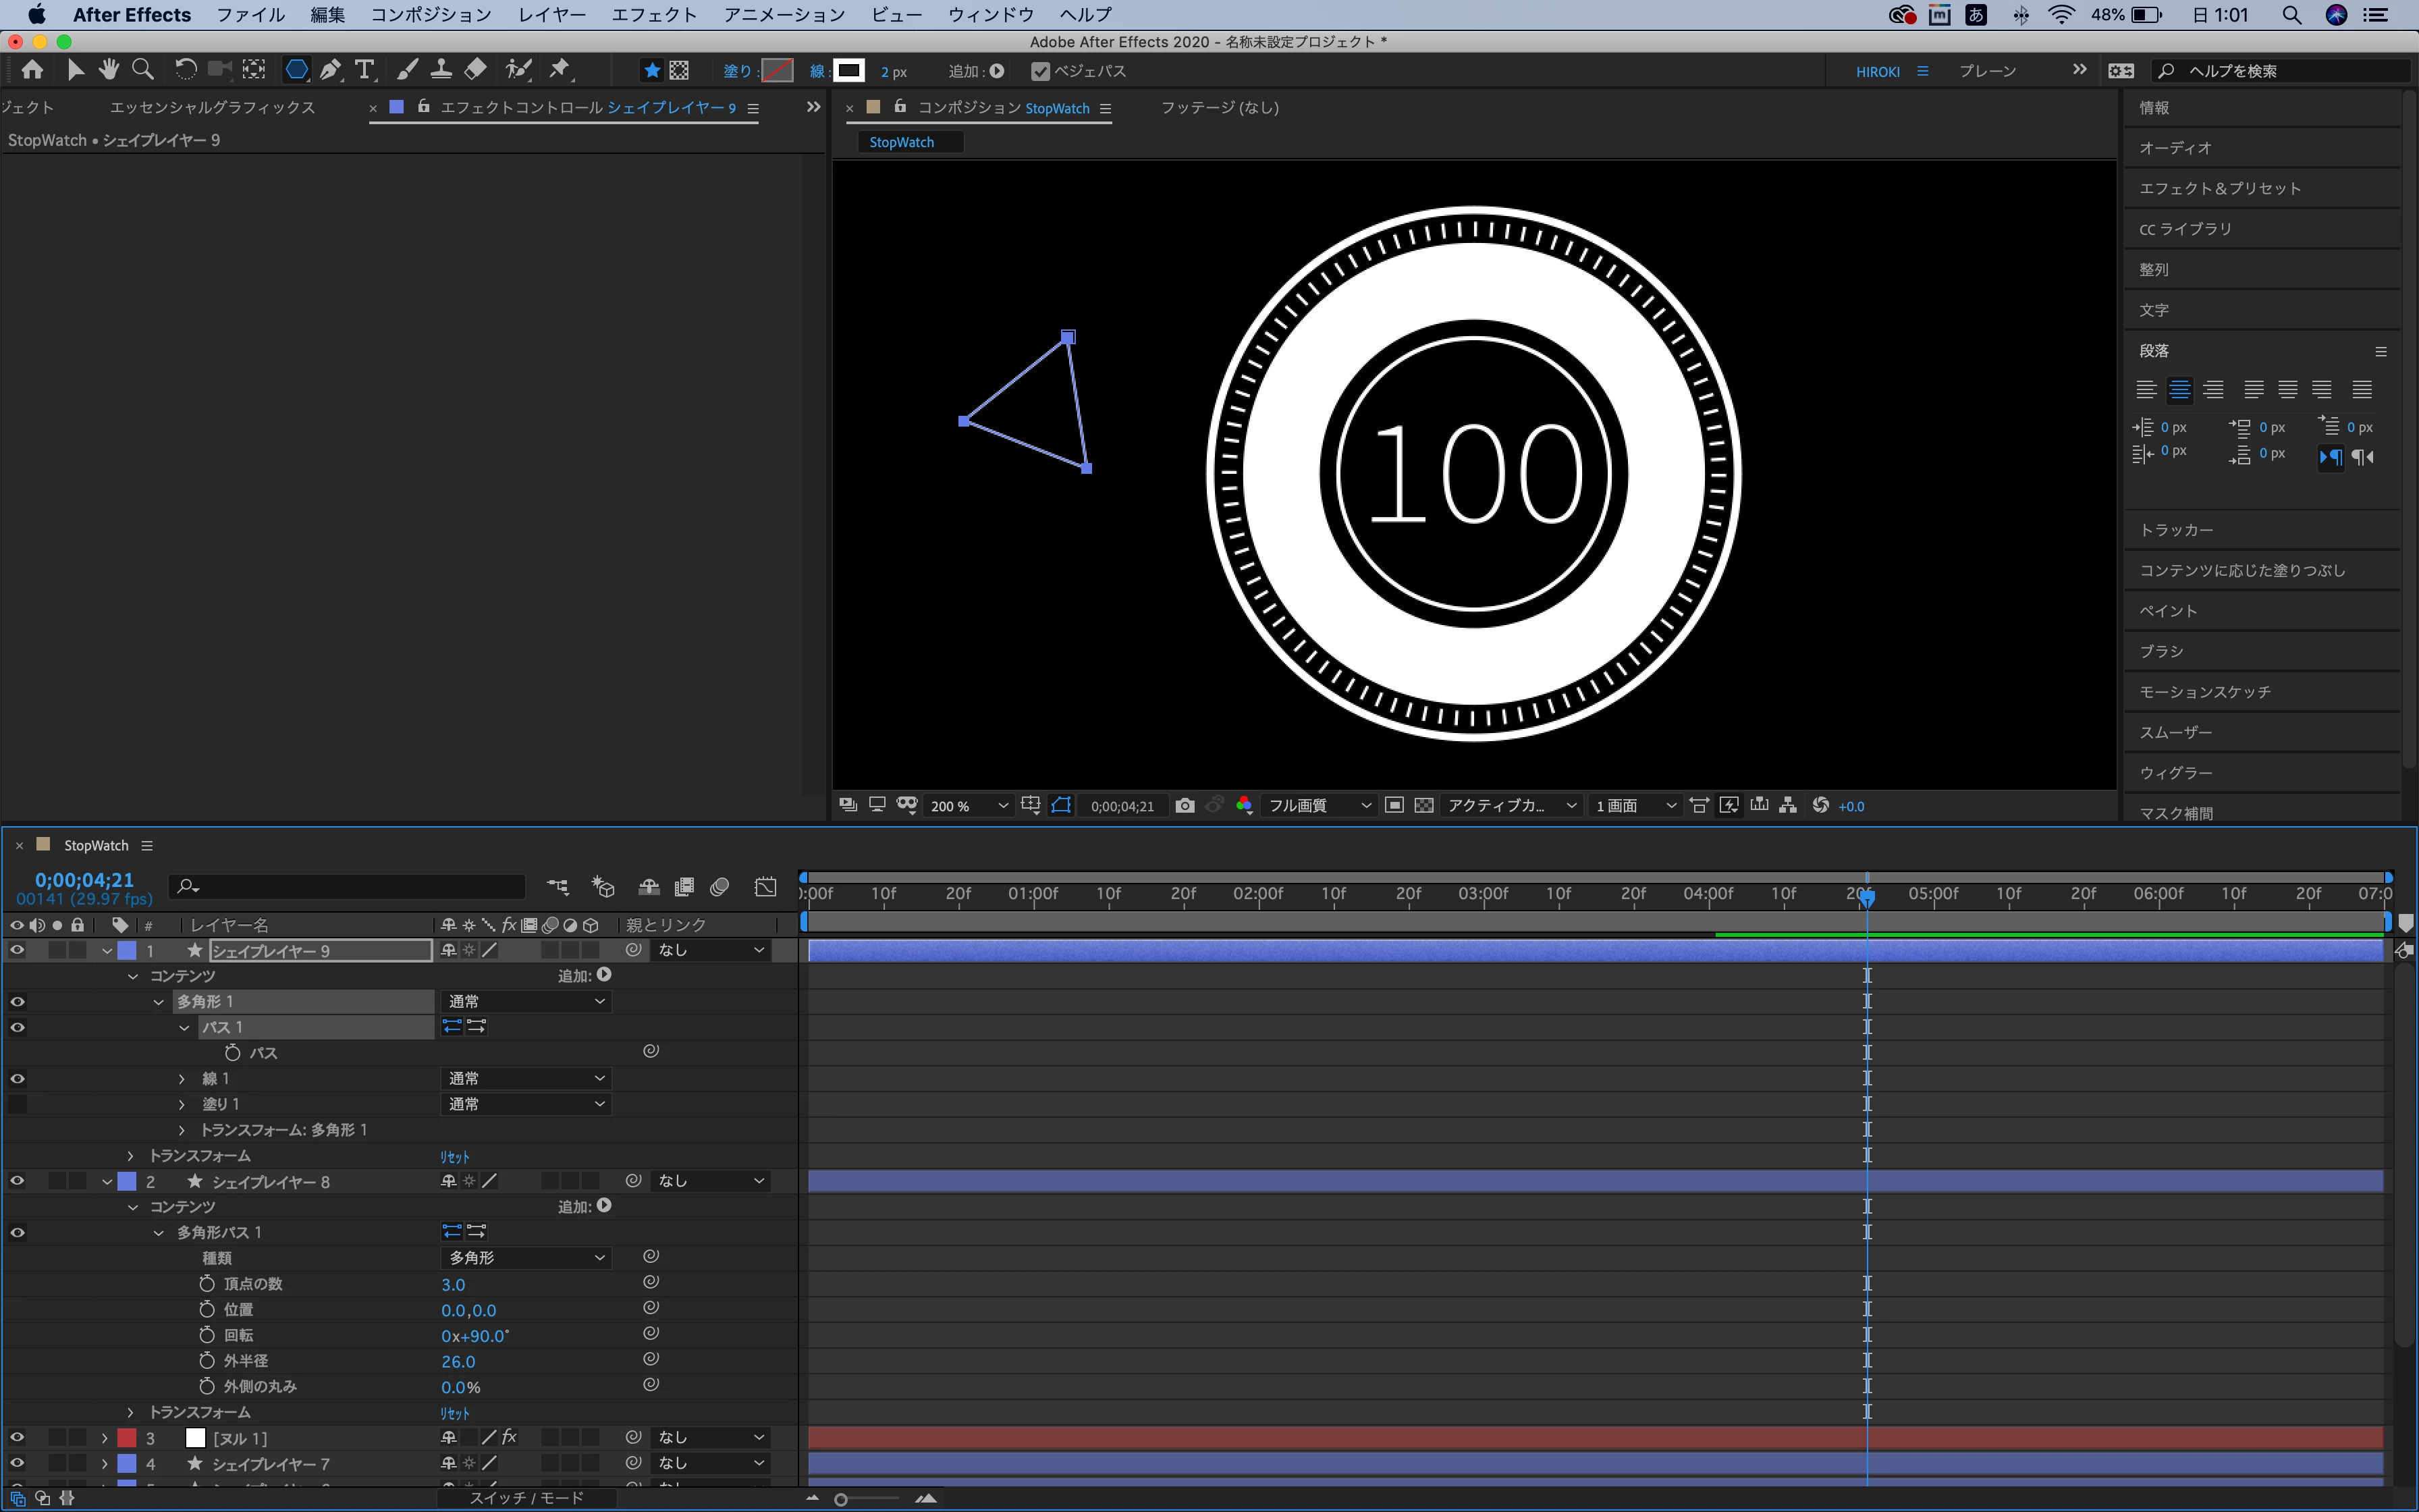Image resolution: width=2419 pixels, height=1512 pixels.
Task: Select the Clone Stamp tool
Action: tap(441, 70)
